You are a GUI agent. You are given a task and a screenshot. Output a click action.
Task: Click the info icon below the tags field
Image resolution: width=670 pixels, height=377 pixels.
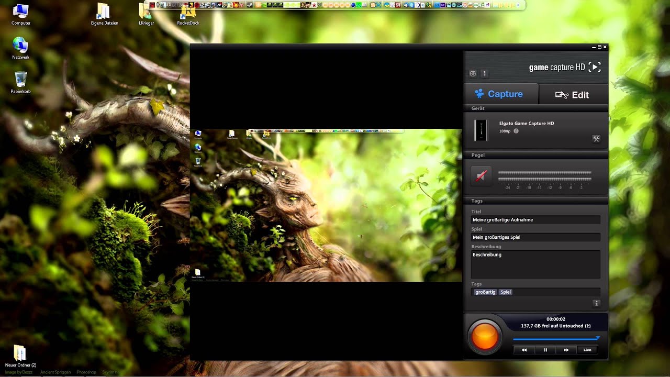coord(596,303)
